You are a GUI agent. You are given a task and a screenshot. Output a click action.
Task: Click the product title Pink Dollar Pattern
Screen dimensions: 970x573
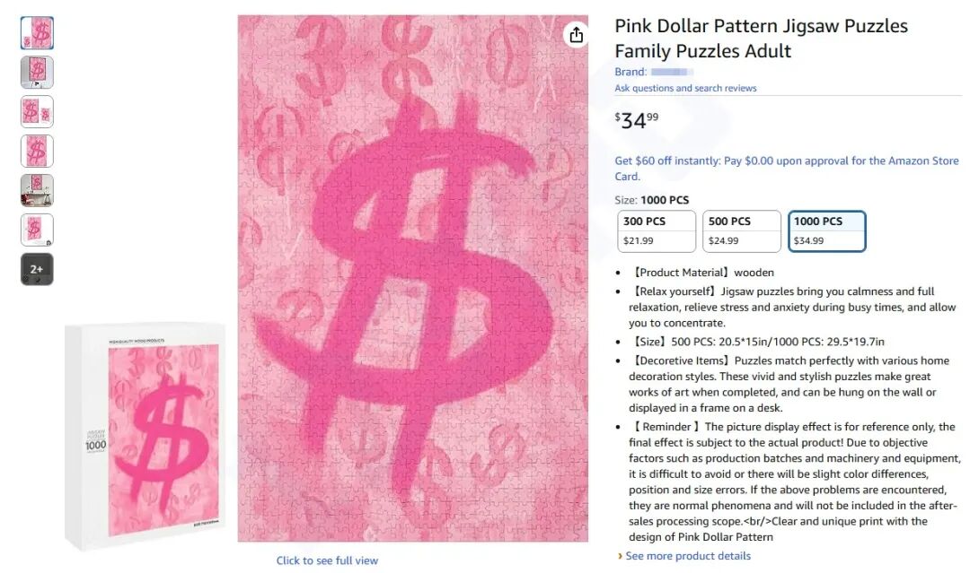coord(761,39)
